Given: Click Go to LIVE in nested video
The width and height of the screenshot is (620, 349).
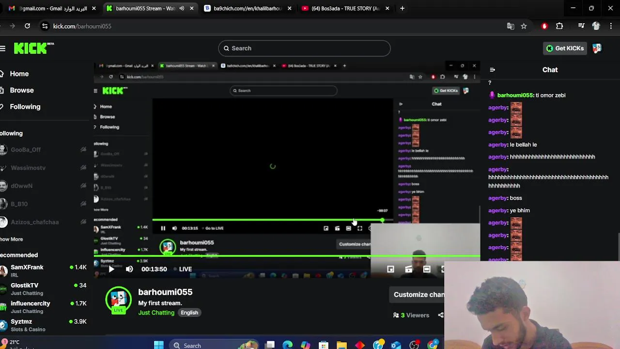Looking at the screenshot, I should coord(214,228).
